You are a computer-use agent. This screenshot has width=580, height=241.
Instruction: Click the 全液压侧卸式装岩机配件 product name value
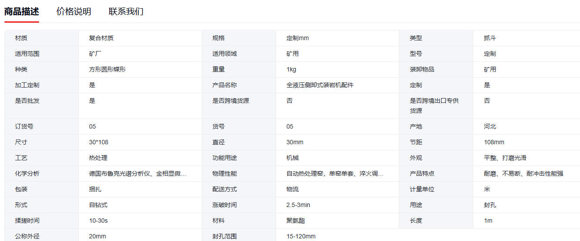tap(320, 85)
